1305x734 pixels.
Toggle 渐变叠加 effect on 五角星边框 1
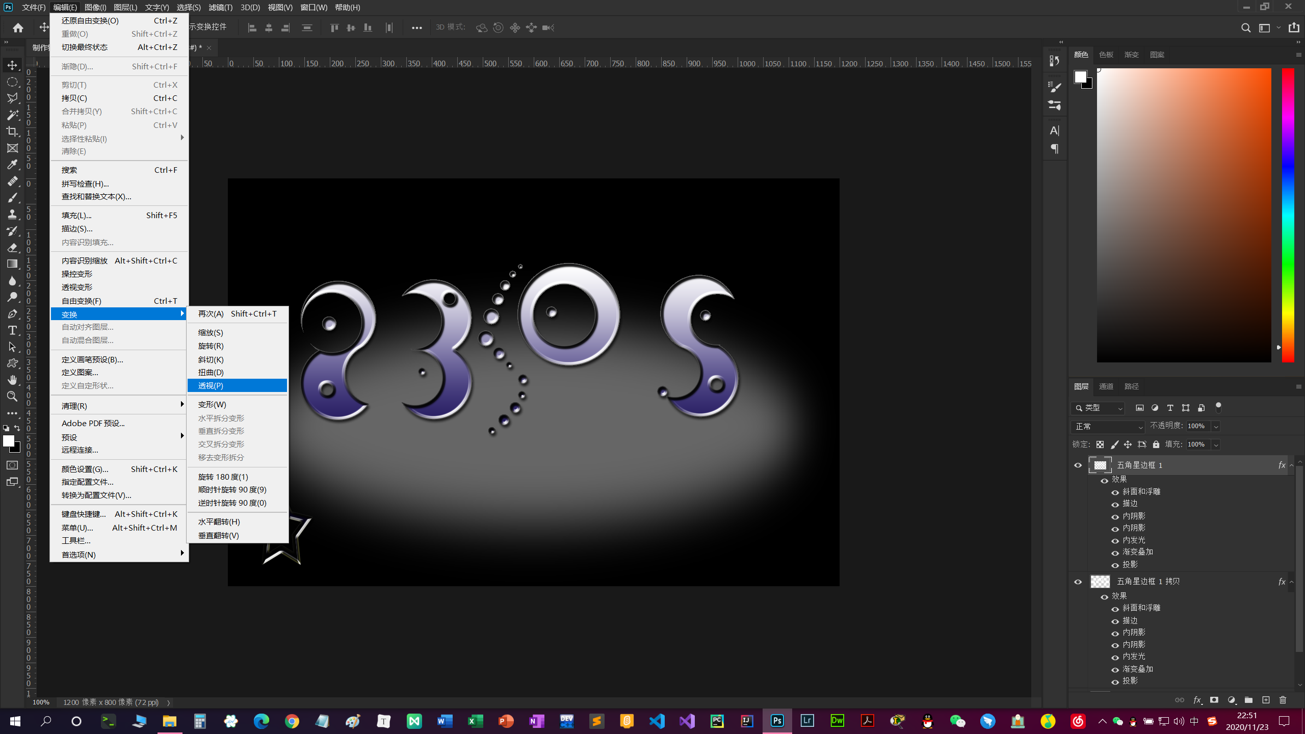[x=1115, y=553]
